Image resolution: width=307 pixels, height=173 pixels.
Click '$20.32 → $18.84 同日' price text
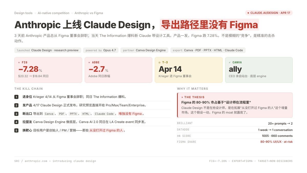coord(33,76)
